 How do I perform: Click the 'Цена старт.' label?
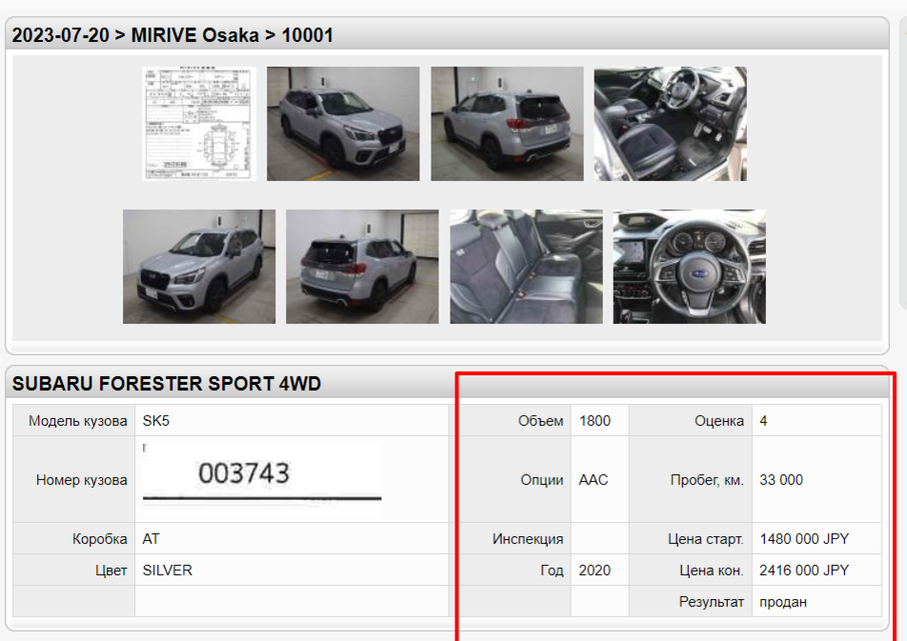click(706, 538)
